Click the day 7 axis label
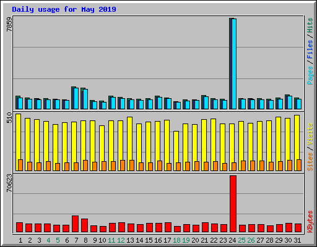Viewport: 317px width, 247px height. (76, 240)
